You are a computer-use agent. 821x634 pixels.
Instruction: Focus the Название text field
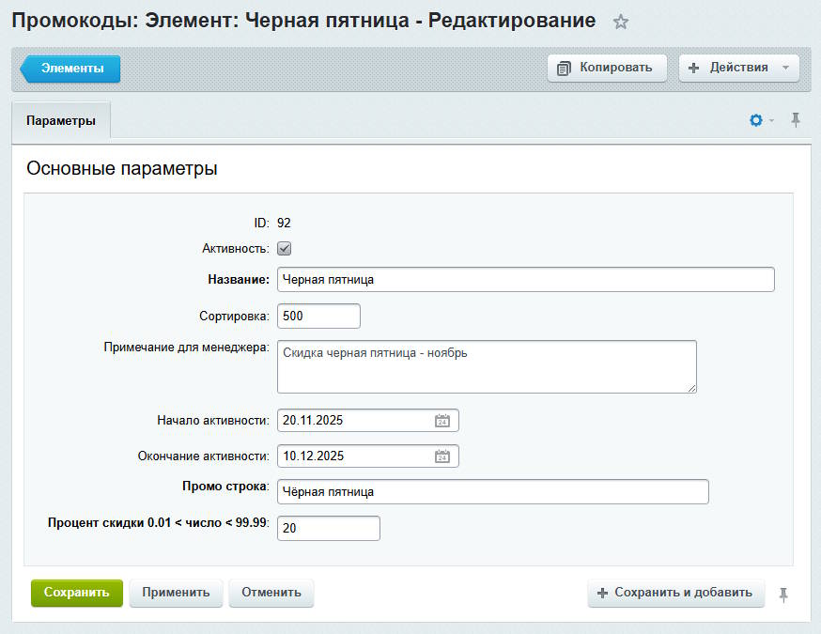point(525,280)
